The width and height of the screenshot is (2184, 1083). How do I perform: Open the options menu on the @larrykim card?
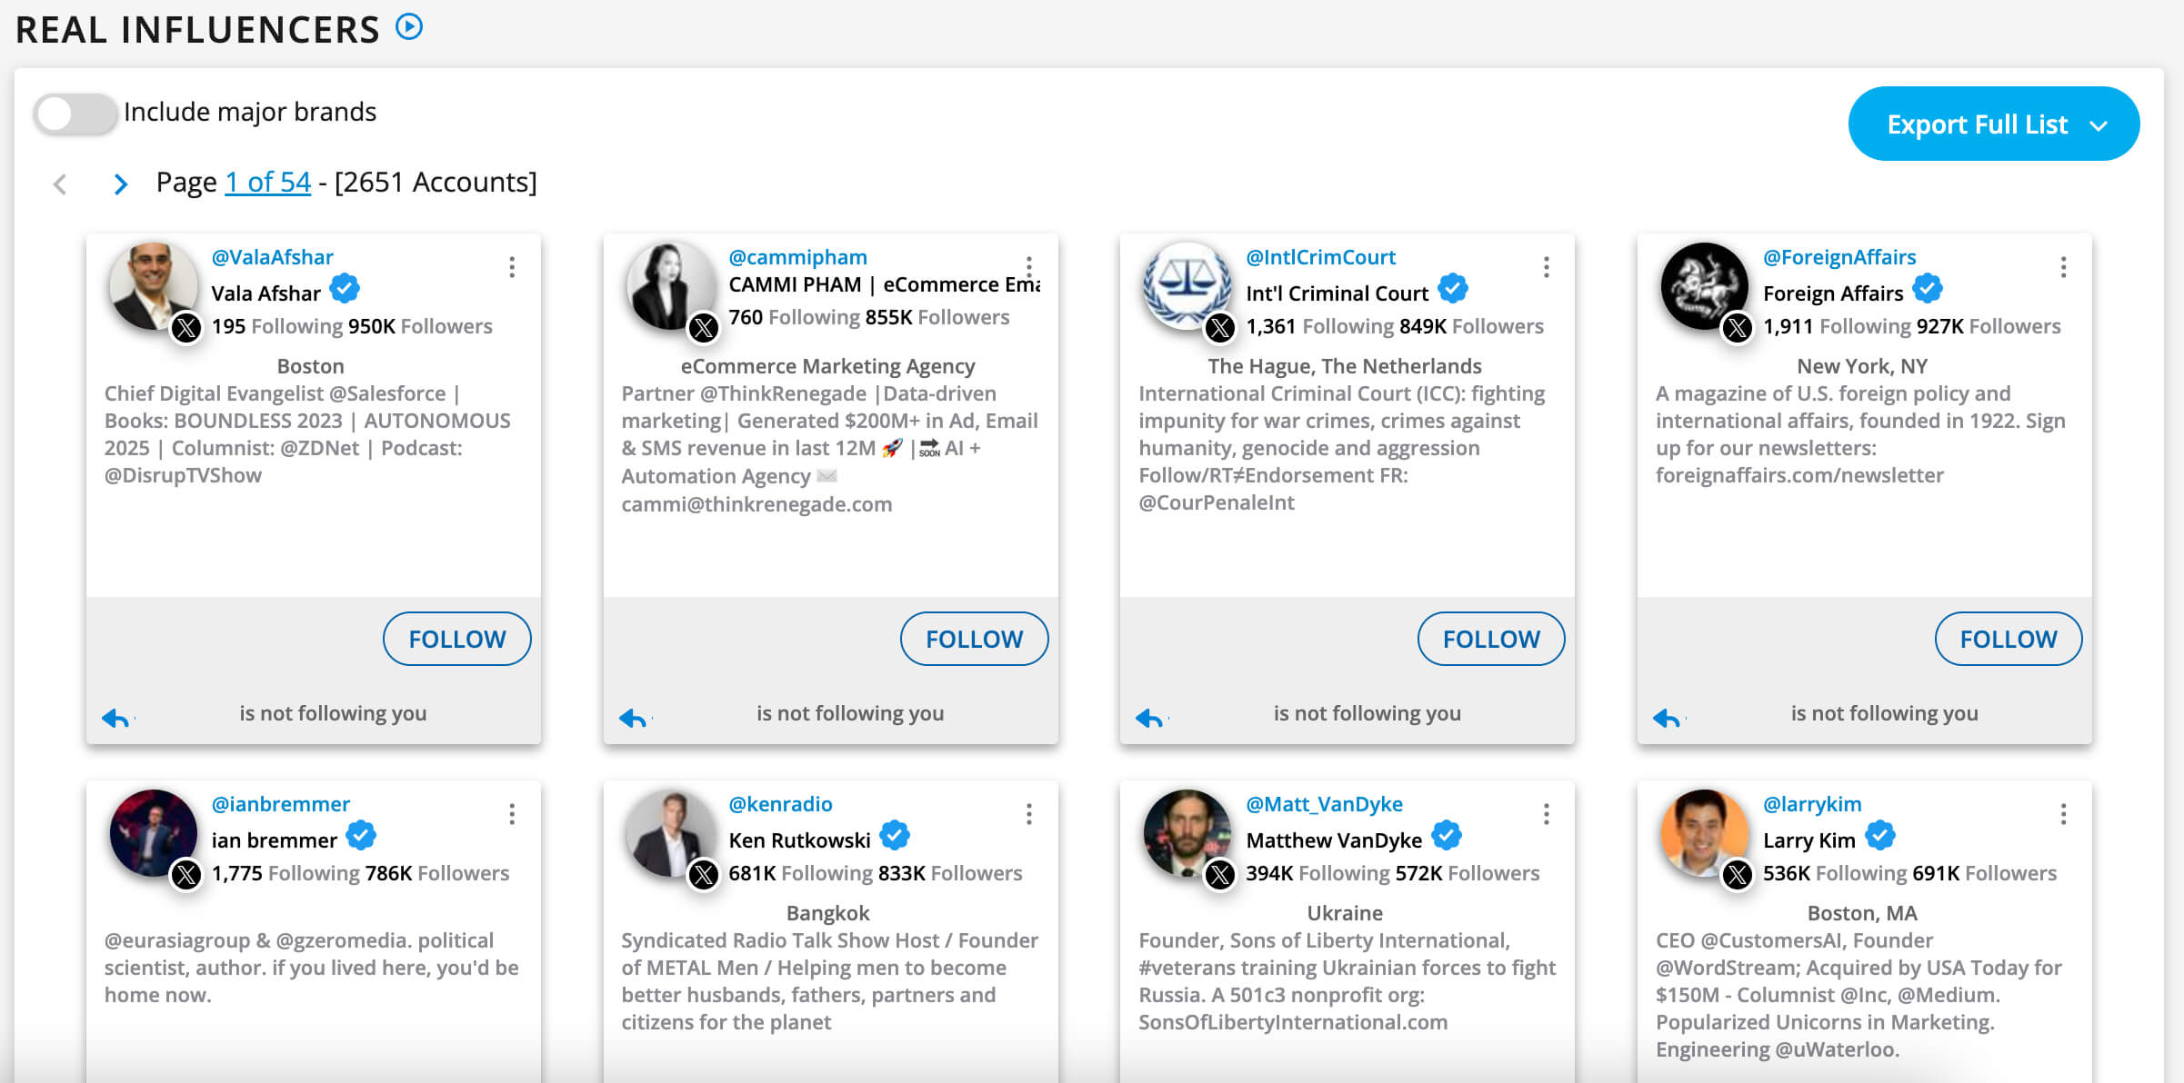(x=2063, y=812)
